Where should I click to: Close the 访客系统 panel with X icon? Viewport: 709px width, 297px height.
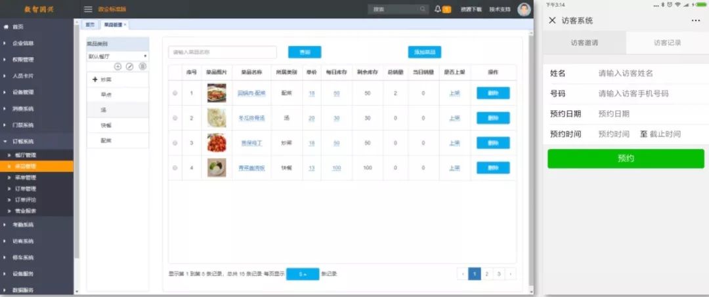552,21
